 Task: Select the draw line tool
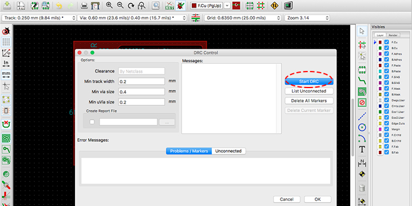(362, 116)
